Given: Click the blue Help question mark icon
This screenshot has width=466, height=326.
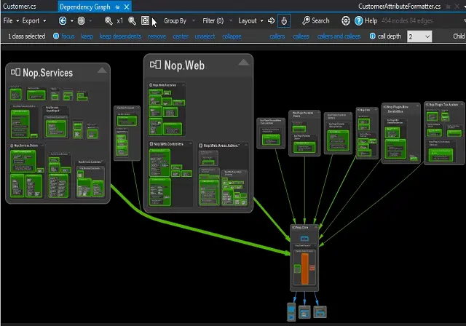Looking at the screenshot, I should [359, 21].
